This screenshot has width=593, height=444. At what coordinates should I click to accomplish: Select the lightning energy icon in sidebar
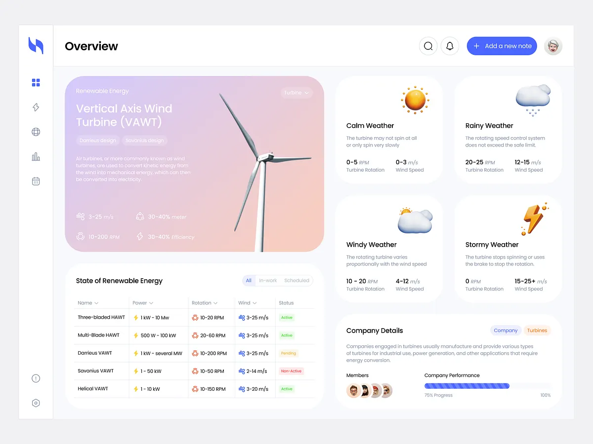pyautogui.click(x=36, y=107)
